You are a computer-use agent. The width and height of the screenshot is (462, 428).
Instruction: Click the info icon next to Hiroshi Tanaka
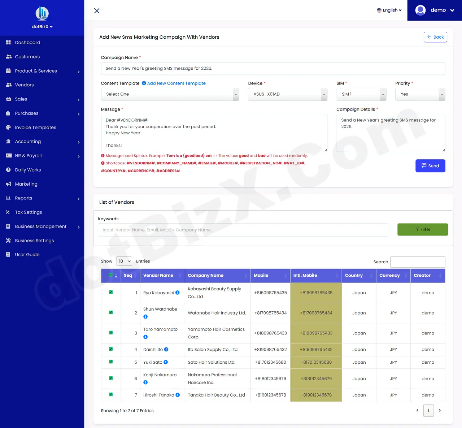178,395
